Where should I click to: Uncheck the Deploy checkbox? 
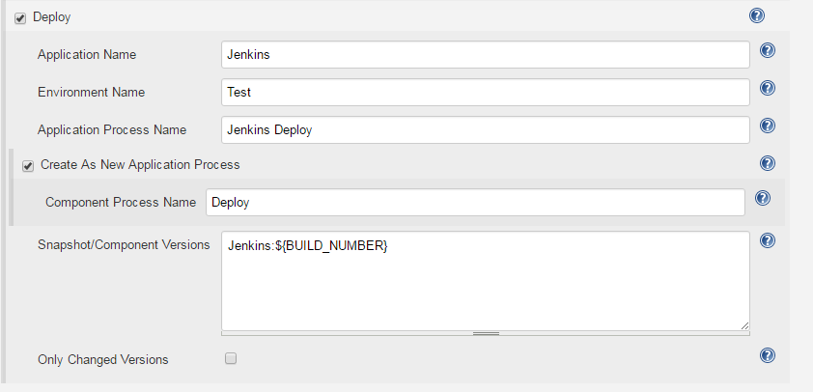click(20, 18)
